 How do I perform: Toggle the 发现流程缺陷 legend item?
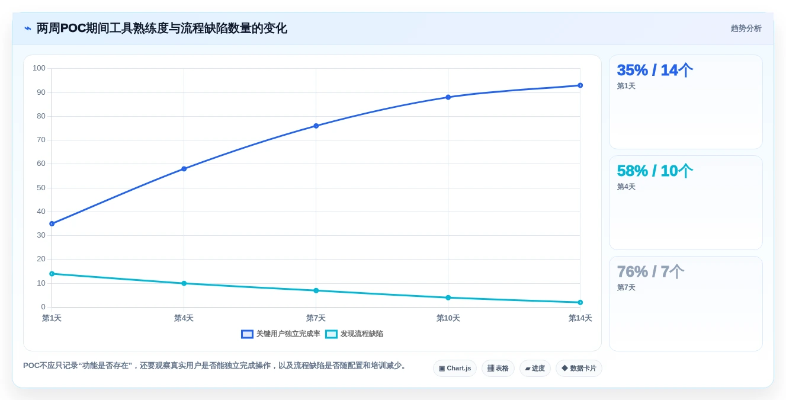354,334
